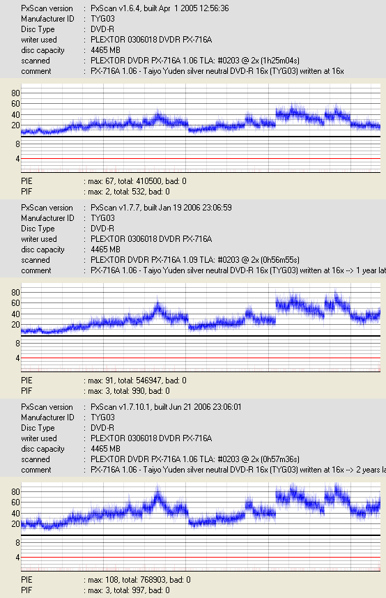Image resolution: width=386 pixels, height=598 pixels.
Task: Select the PxScan v1.7.7 build text
Action: point(161,208)
